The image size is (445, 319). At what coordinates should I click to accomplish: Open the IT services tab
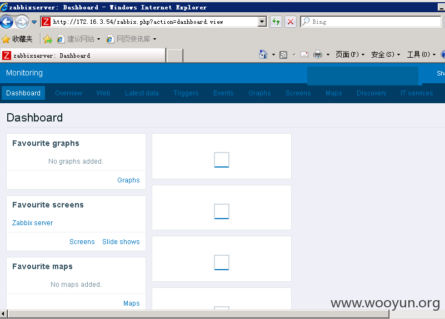click(417, 93)
